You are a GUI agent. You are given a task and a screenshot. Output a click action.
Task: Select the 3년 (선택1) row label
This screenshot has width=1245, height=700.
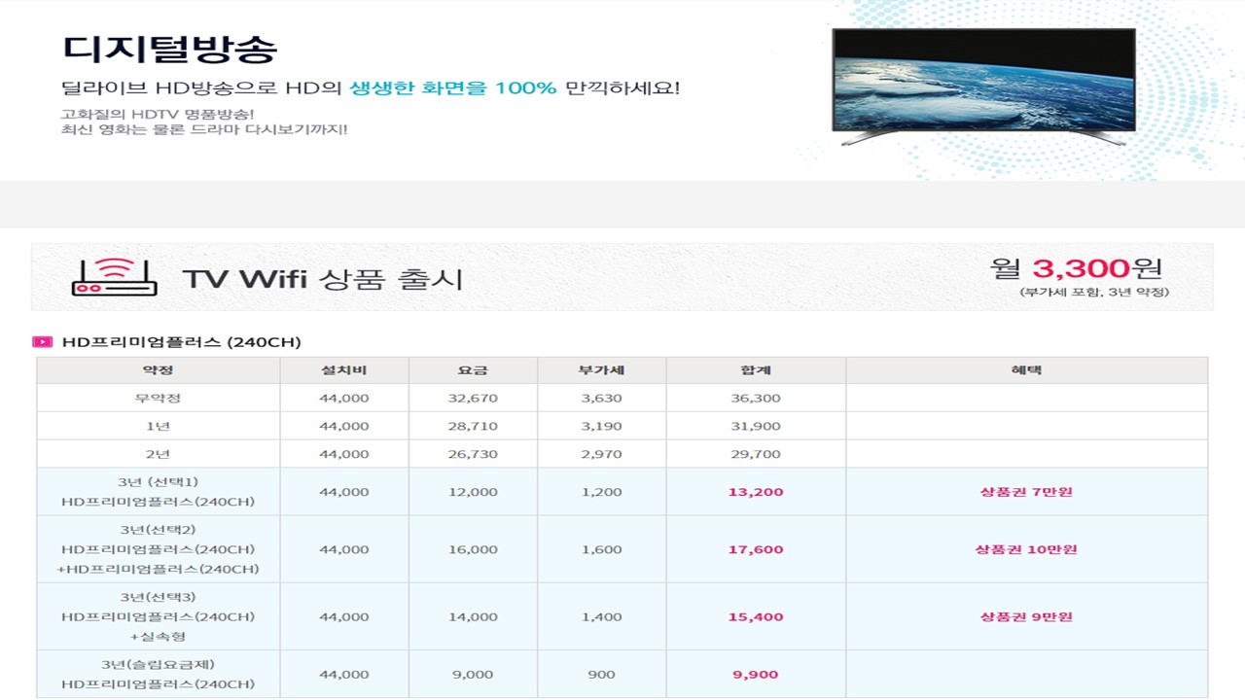pyautogui.click(x=158, y=482)
